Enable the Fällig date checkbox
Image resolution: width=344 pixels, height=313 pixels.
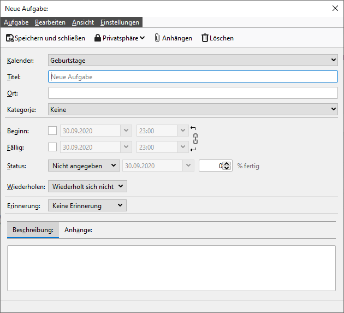pyautogui.click(x=52, y=147)
